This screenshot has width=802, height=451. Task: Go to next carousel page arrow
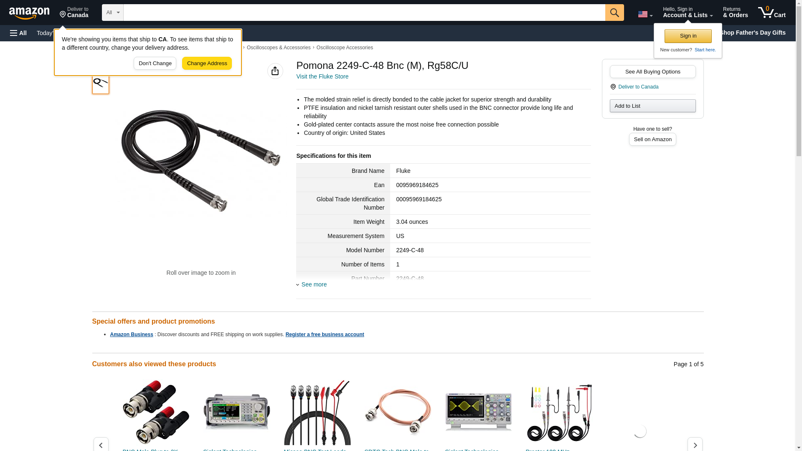[x=695, y=445]
